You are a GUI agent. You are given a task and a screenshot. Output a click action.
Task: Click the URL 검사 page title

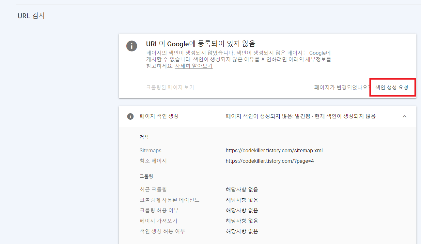coord(31,16)
